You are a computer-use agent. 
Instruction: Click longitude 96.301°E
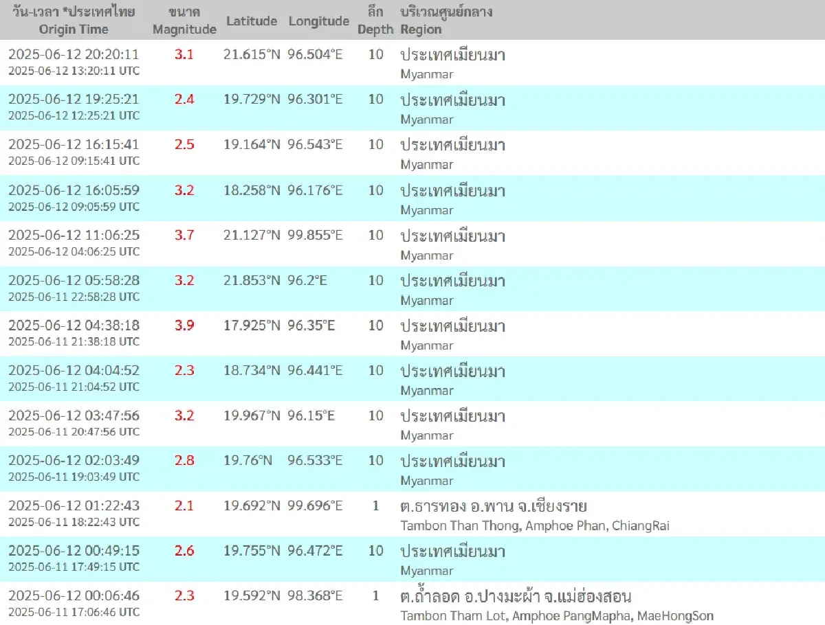pos(315,100)
